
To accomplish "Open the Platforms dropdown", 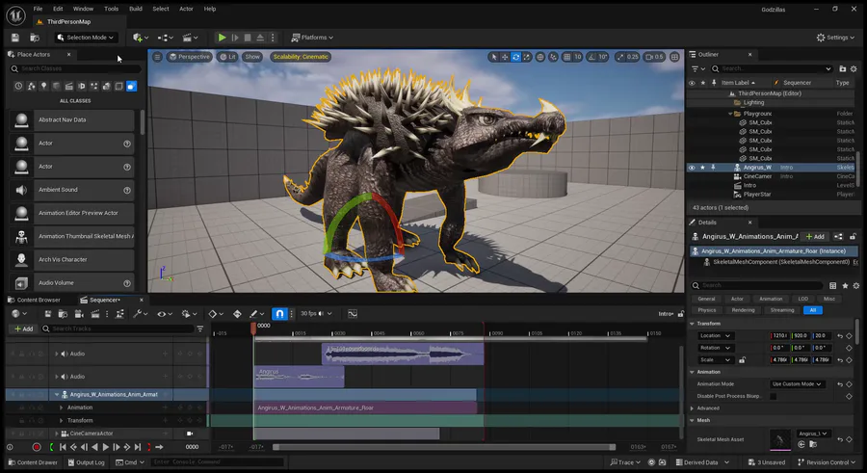I will [x=312, y=38].
